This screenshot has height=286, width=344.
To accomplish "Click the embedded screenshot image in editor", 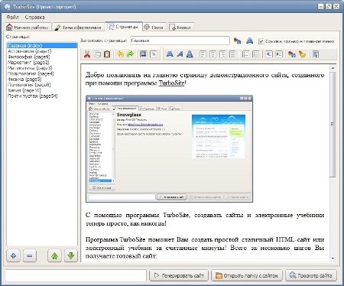I will (169, 149).
